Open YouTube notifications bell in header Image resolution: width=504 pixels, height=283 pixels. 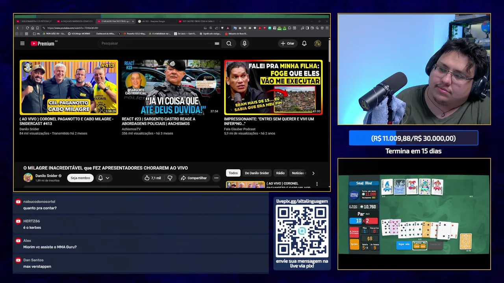pos(304,44)
